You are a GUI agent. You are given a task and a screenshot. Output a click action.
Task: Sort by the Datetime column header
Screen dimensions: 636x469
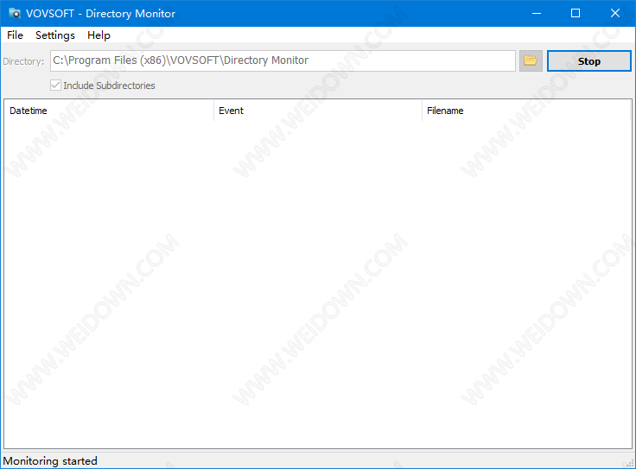109,111
